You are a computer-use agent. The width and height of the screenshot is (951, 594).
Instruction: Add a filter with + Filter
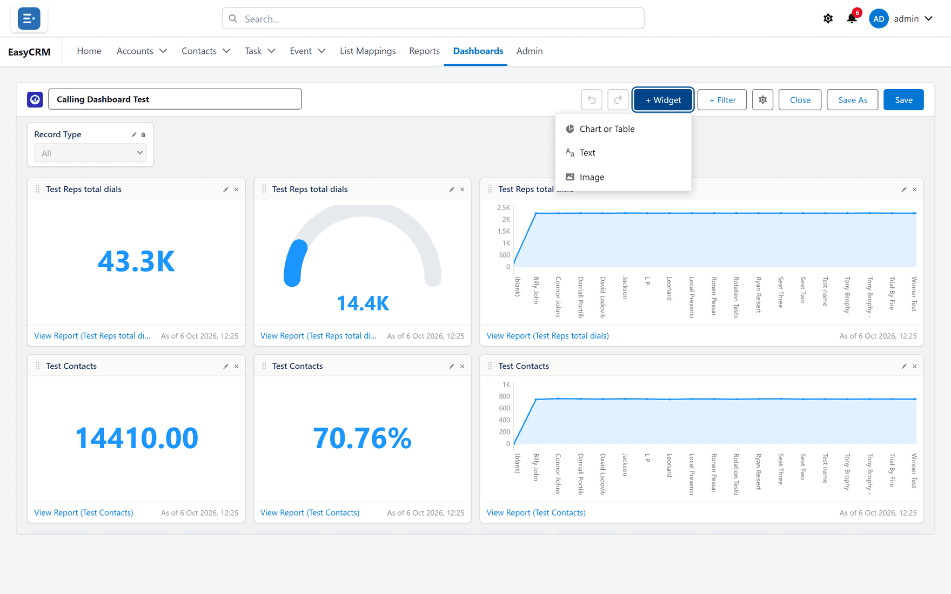point(722,100)
